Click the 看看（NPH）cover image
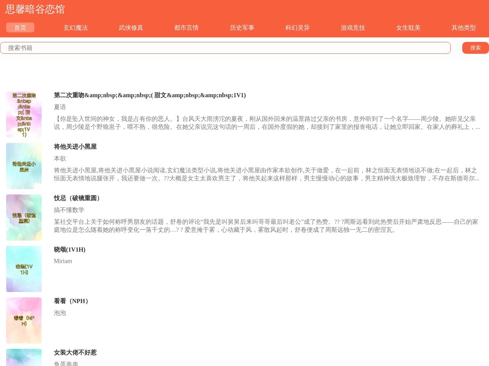 tap(24, 320)
